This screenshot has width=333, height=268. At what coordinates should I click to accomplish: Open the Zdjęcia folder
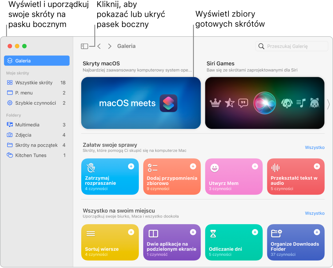[37, 135]
